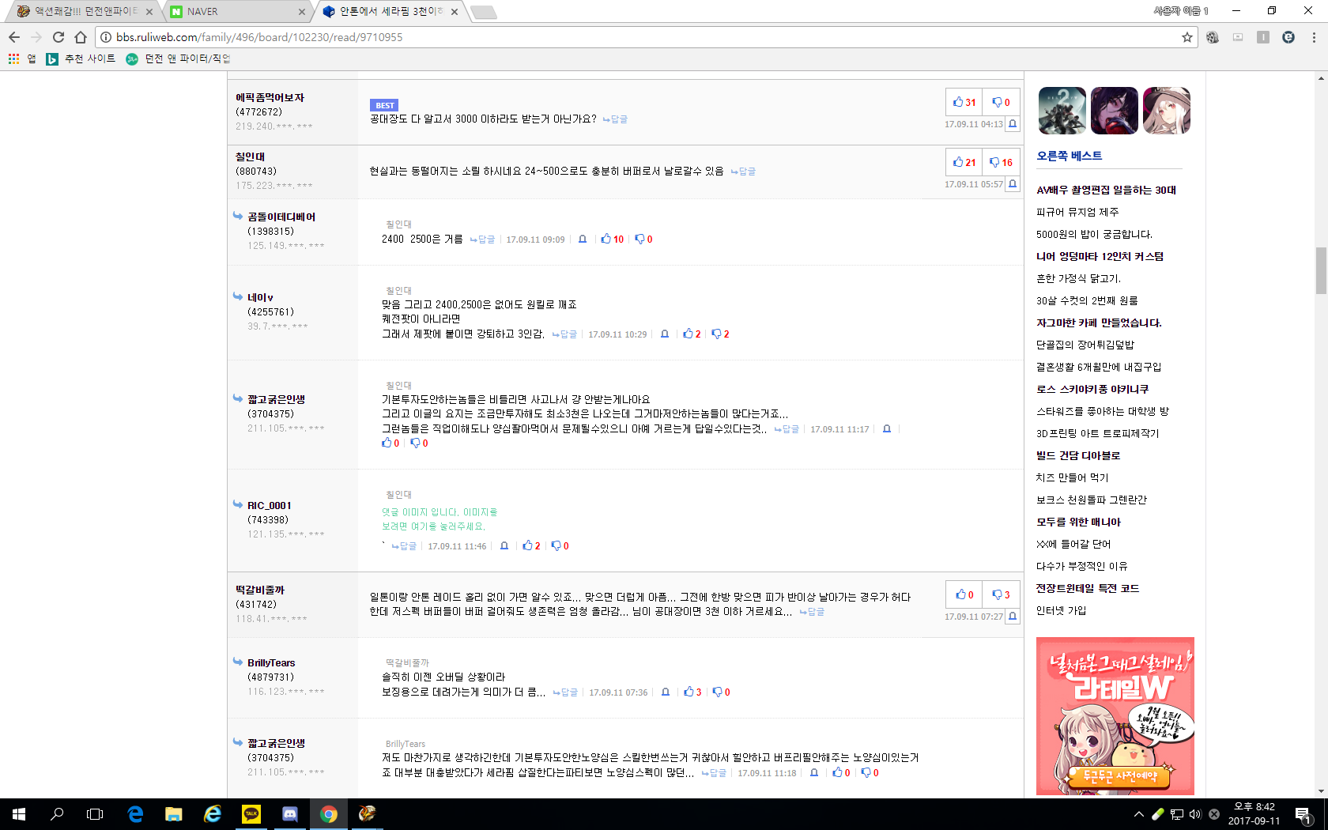Image resolution: width=1328 pixels, height=830 pixels.
Task: Click the browser home icon
Action: point(81,37)
